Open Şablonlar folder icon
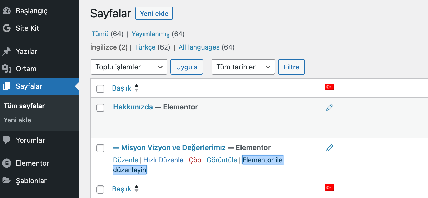428x198 pixels. (6, 181)
